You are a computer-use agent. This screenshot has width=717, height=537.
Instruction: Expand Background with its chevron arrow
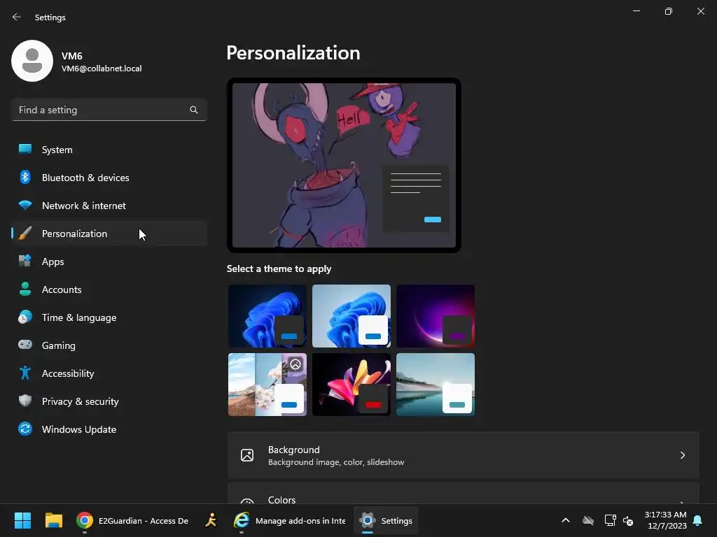(682, 455)
